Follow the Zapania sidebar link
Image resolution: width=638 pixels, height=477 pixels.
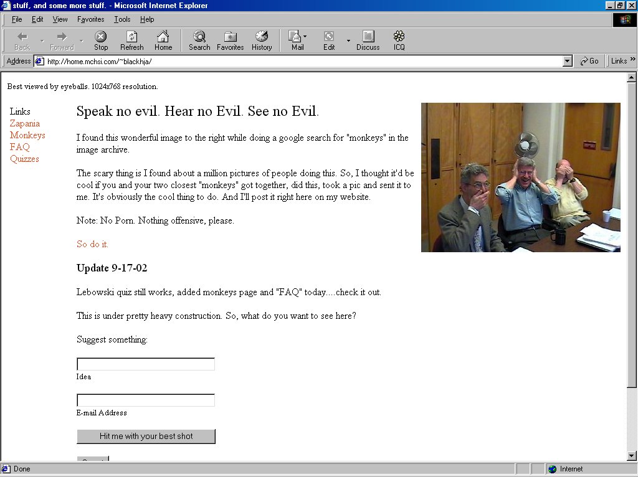click(x=25, y=123)
